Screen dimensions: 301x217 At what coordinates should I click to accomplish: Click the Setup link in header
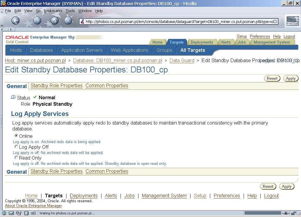(x=242, y=36)
